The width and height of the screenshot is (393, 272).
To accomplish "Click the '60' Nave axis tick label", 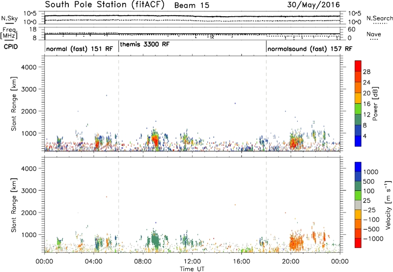I will click(352, 29).
